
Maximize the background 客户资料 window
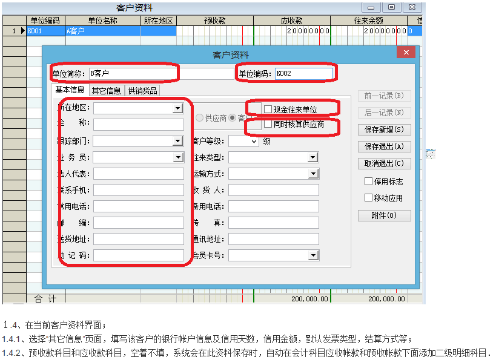point(391,7)
